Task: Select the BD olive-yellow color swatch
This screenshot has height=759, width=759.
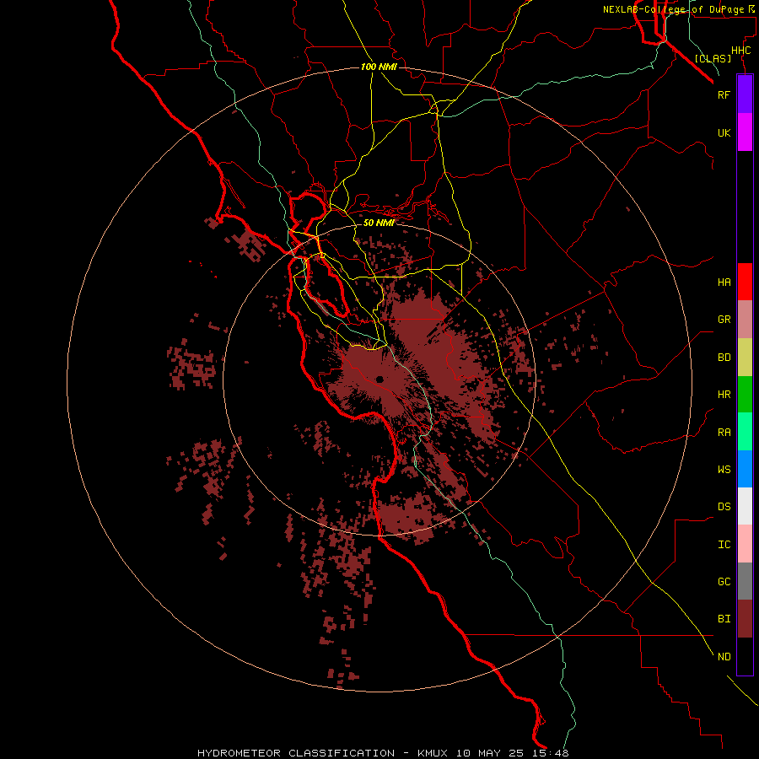Action: pyautogui.click(x=745, y=358)
